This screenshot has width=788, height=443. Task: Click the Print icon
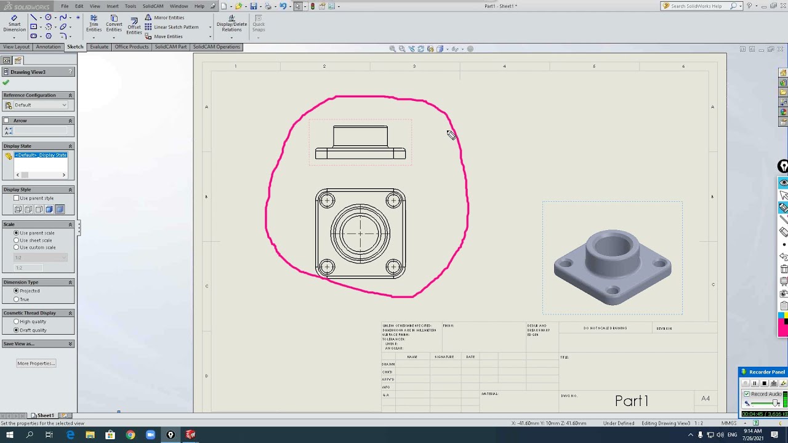268,6
